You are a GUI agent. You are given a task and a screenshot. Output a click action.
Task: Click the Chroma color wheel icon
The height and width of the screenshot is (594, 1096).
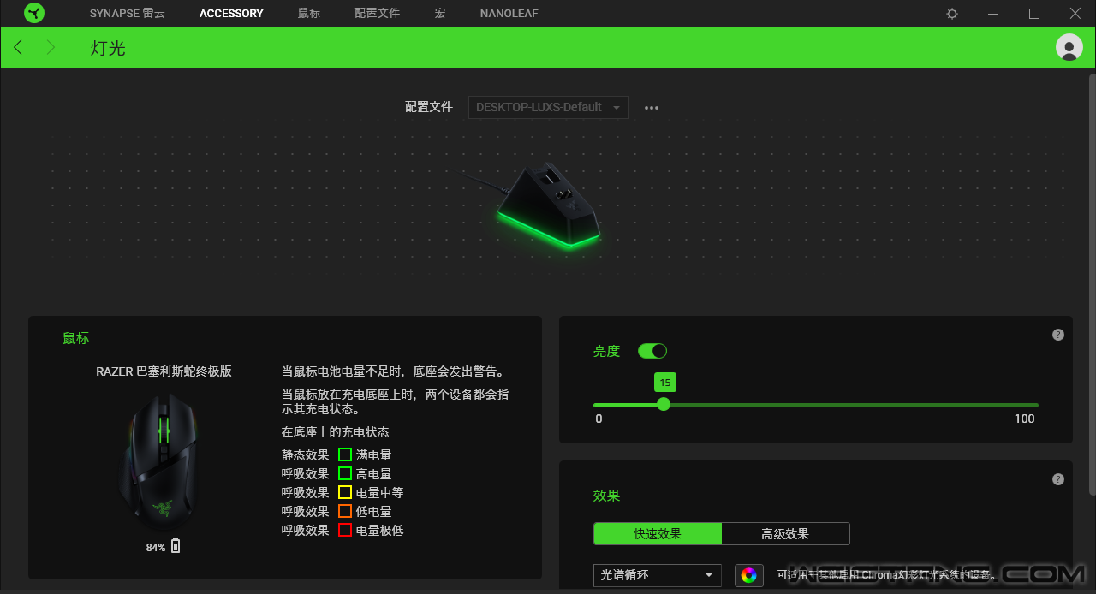[x=748, y=575]
